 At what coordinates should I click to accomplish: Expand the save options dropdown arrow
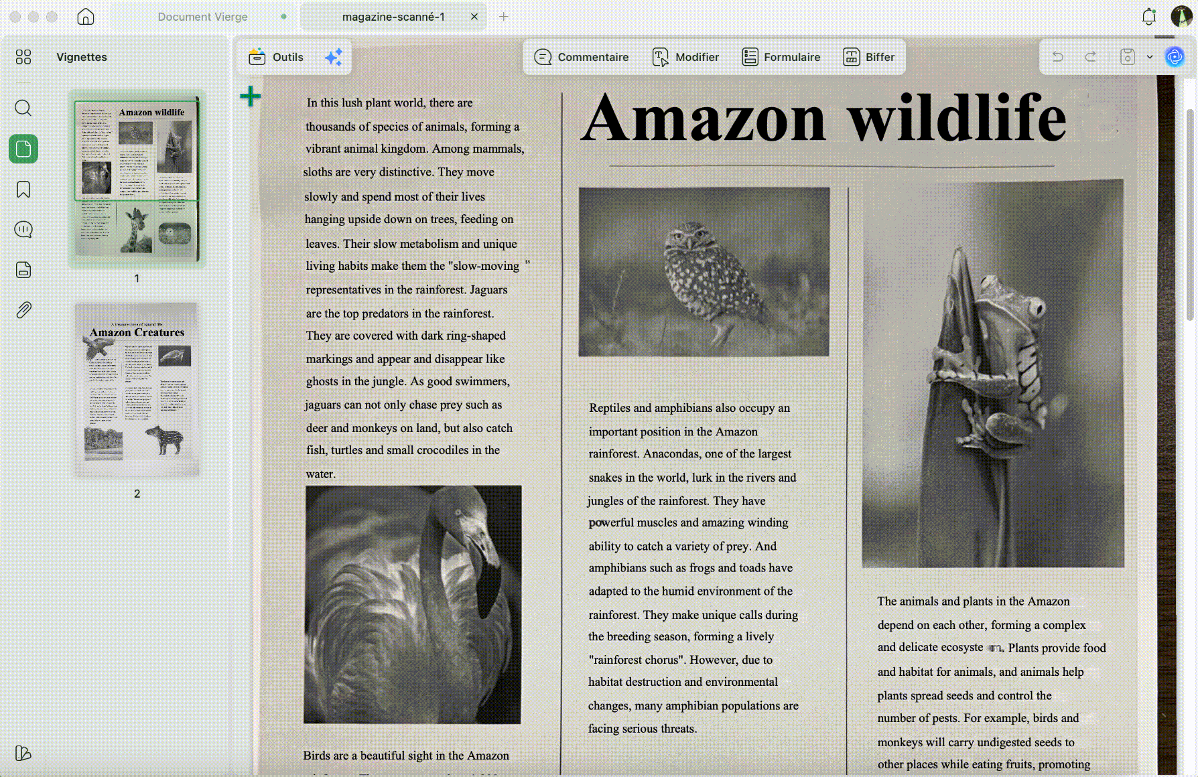pos(1150,57)
